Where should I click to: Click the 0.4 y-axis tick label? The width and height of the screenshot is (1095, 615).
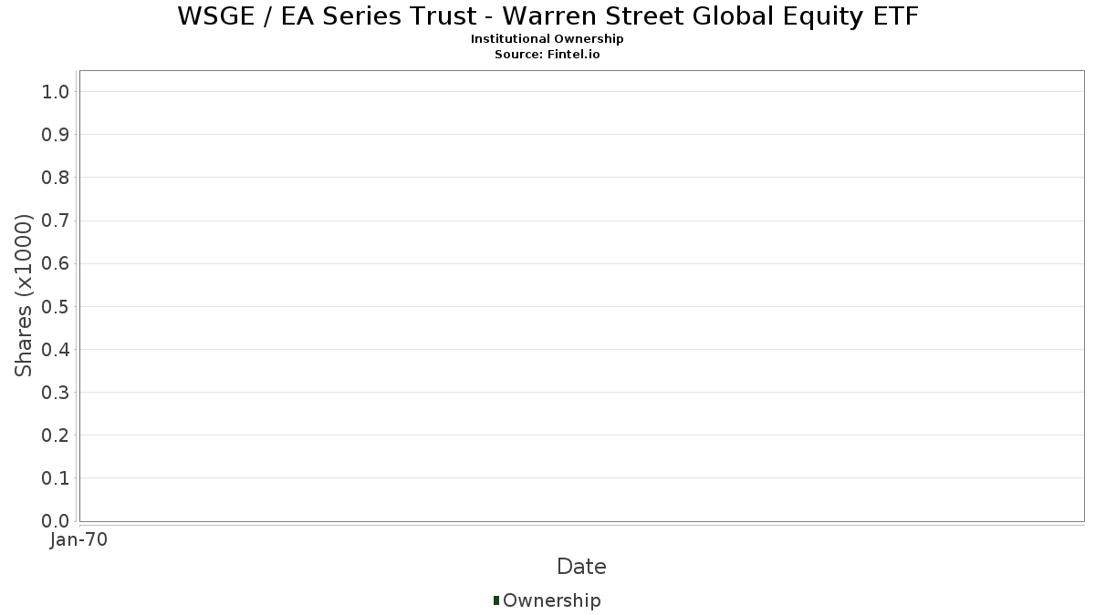(x=56, y=349)
